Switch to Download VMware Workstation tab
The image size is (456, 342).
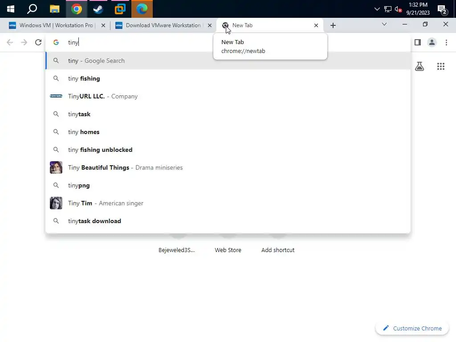pos(164,25)
